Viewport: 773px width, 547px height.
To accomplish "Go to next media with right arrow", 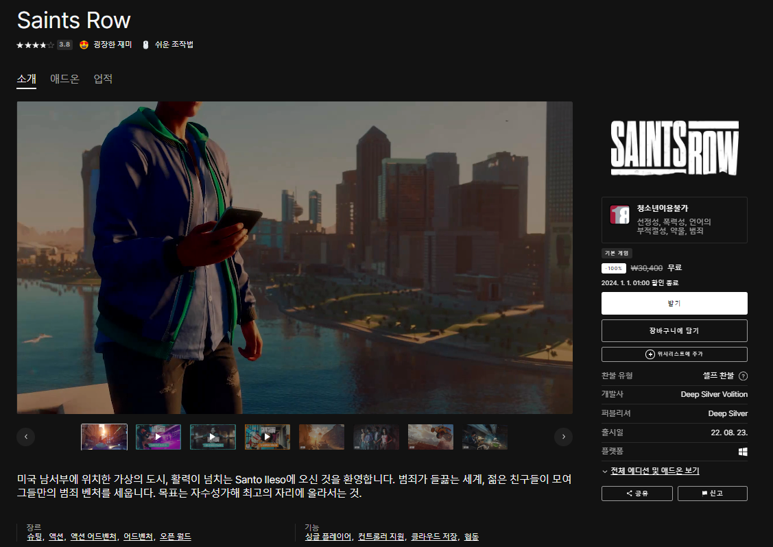I will tap(564, 437).
